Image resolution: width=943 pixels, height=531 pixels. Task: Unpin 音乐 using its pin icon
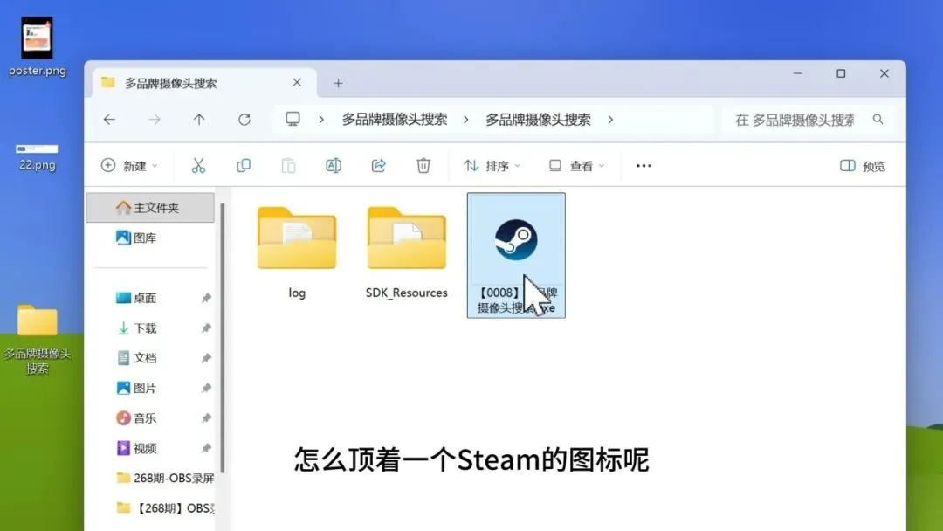click(206, 418)
